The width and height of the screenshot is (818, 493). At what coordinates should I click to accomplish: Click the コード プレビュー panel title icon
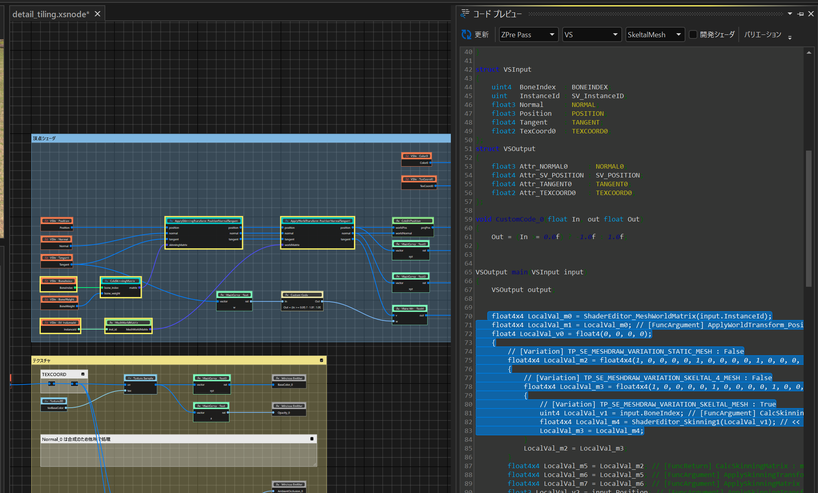point(465,14)
